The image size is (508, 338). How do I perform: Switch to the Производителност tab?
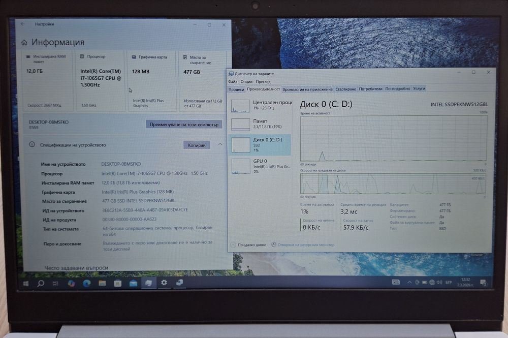(263, 89)
